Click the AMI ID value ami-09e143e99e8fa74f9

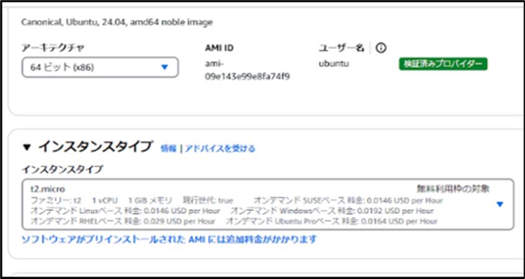tap(247, 70)
